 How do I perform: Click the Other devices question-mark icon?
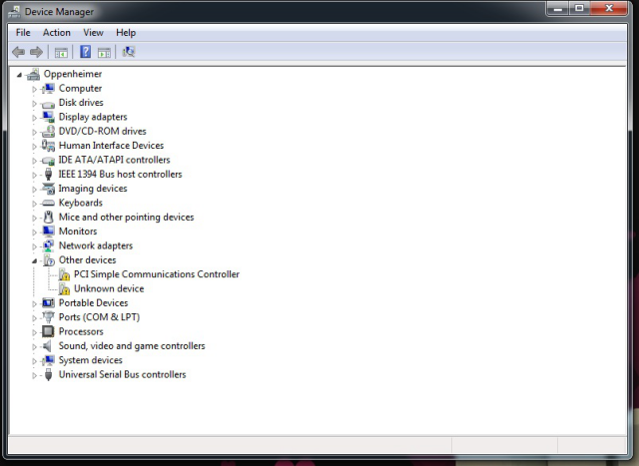coord(49,260)
